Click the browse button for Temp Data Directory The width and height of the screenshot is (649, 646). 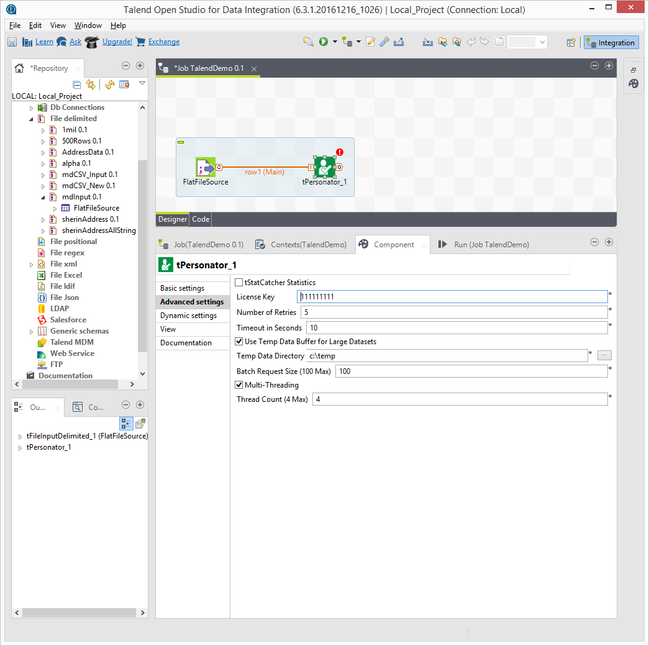[604, 355]
